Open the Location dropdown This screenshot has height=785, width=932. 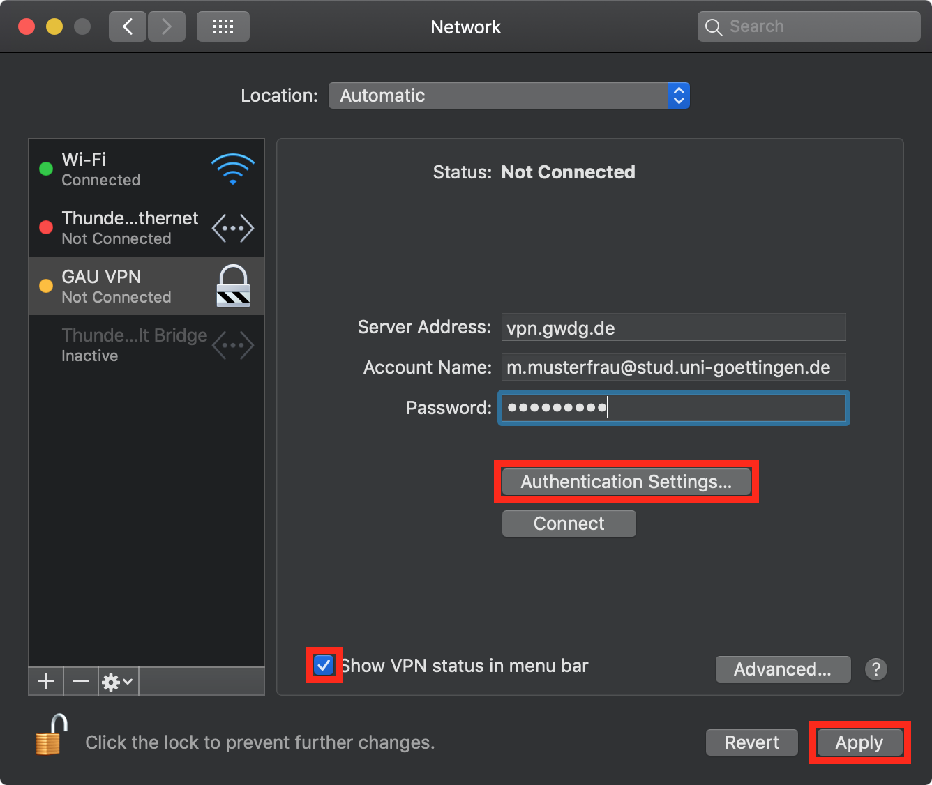(509, 96)
